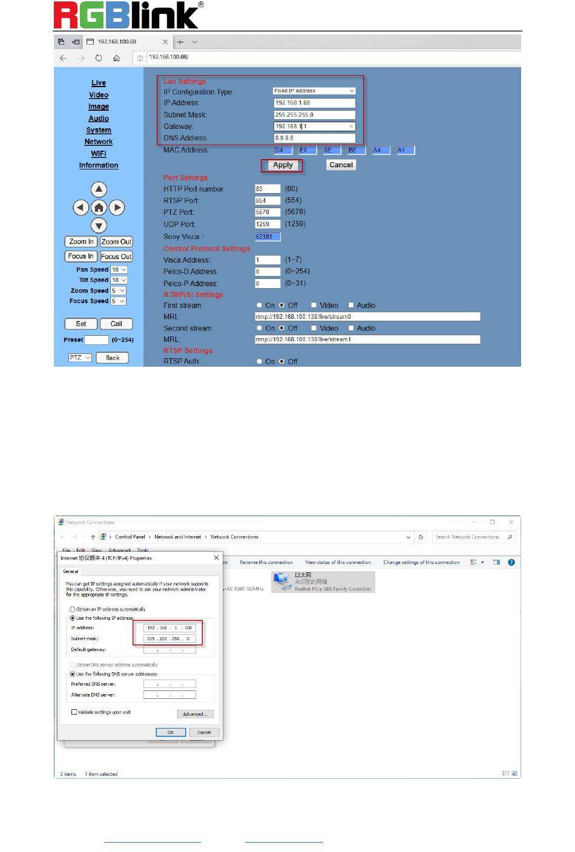Viewport: 575px width, 852px height.
Task: Click the browser forward arrow
Action: pos(81,58)
